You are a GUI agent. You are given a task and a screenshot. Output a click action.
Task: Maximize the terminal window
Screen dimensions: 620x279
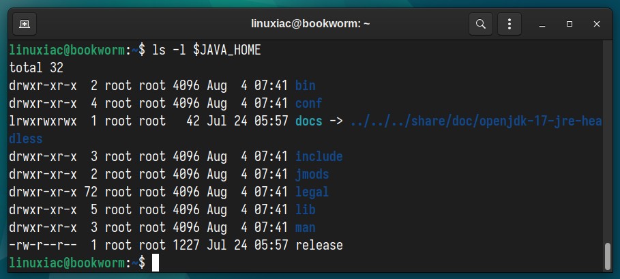click(x=570, y=24)
